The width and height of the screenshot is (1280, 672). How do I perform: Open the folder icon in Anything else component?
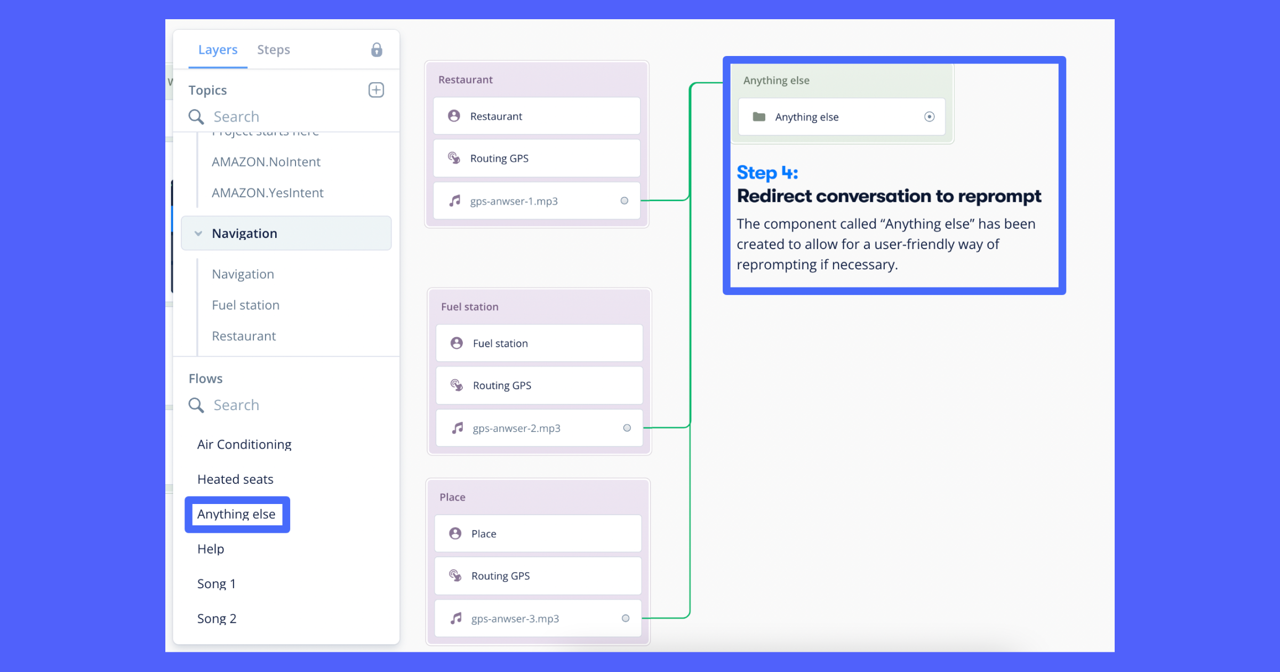coord(759,116)
